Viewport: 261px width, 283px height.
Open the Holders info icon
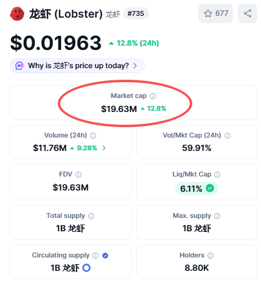pyautogui.click(x=211, y=256)
